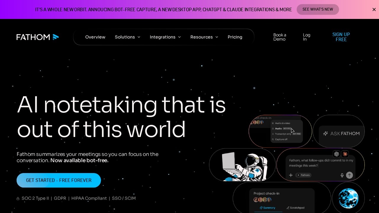This screenshot has height=213, width=379.
Task: Expand the Resources menu
Action: click(x=204, y=37)
